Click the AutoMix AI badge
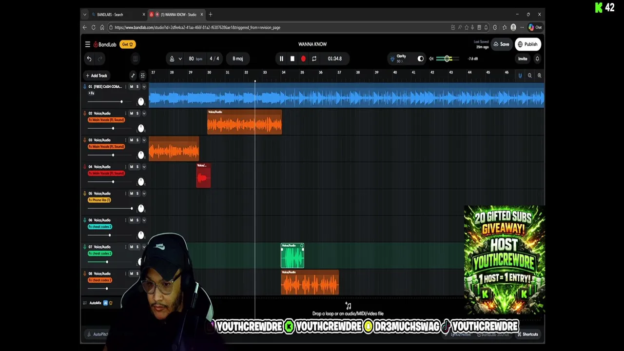 [x=105, y=303]
